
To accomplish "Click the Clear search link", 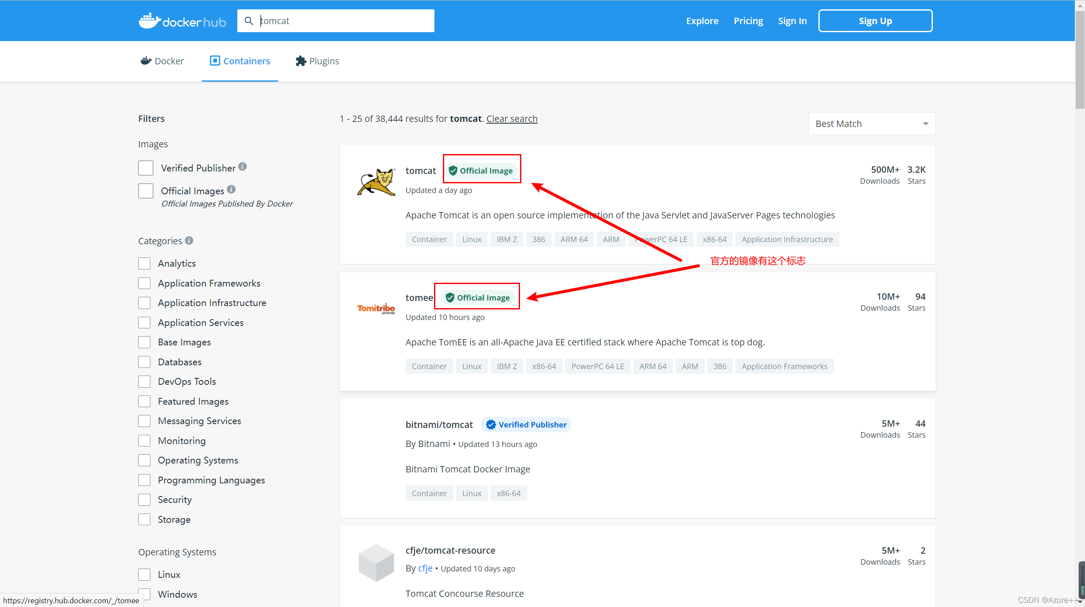I will [x=512, y=119].
